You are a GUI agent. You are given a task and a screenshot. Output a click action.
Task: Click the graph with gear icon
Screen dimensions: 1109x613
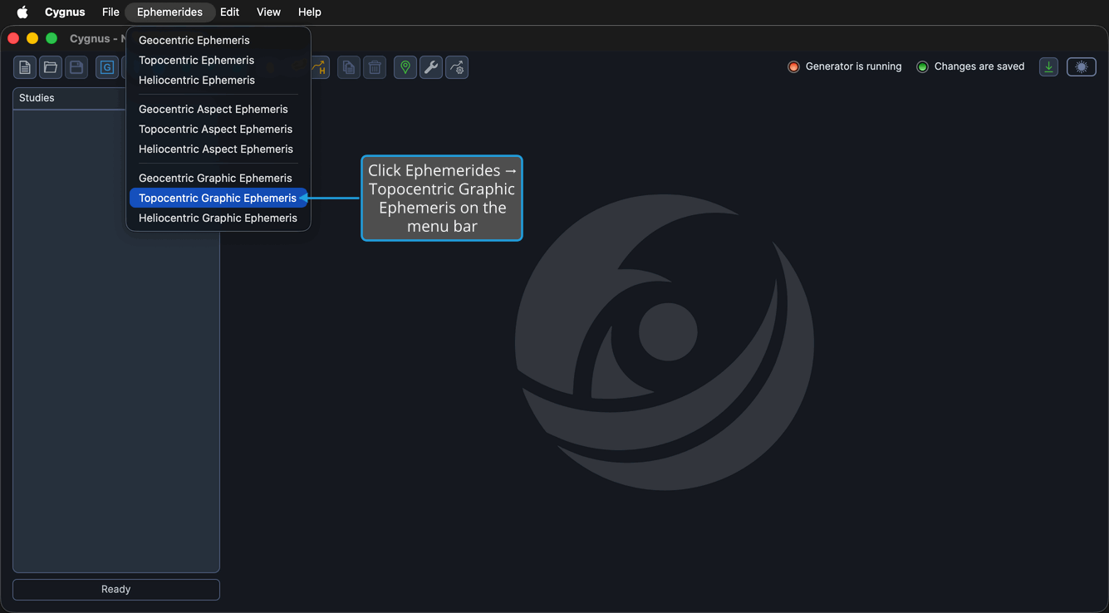tap(457, 67)
